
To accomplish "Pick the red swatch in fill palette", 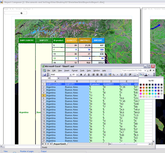I will coord(141,91).
